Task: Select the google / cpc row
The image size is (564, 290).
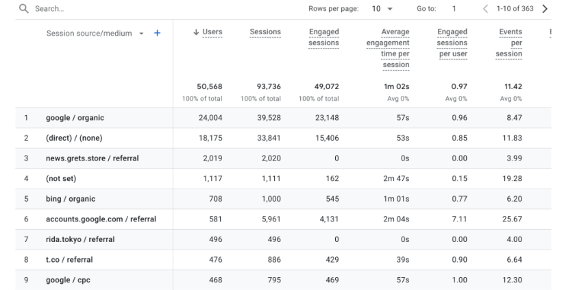Action: (66, 280)
